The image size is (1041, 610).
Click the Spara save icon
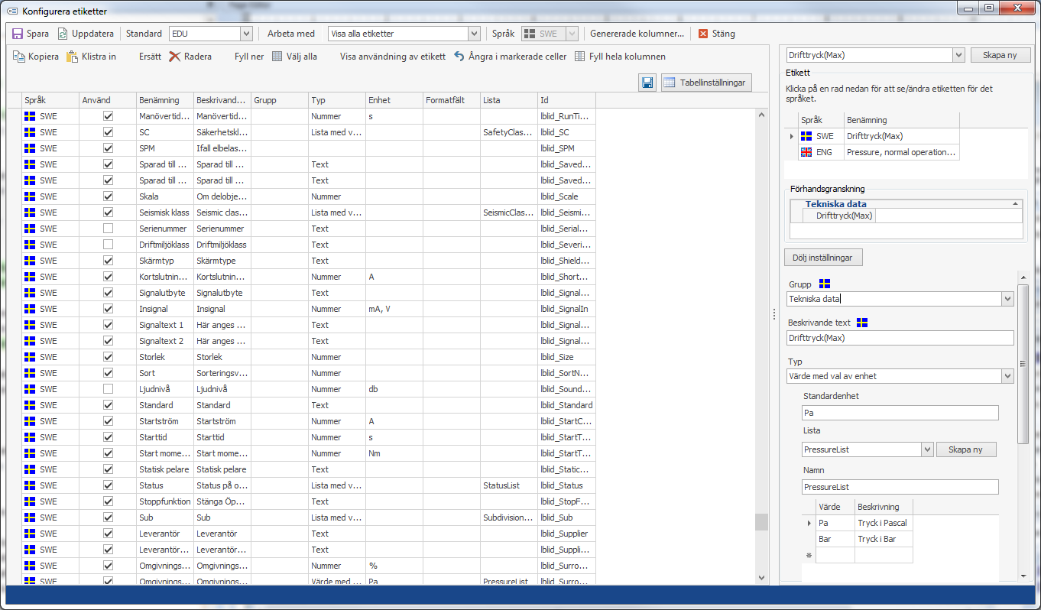pyautogui.click(x=18, y=34)
